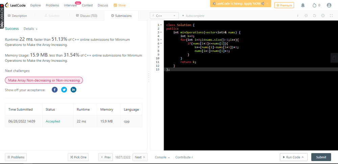Share acceptance on Twitter
Viewport: 338px width, 164px height.
pyautogui.click(x=64, y=90)
